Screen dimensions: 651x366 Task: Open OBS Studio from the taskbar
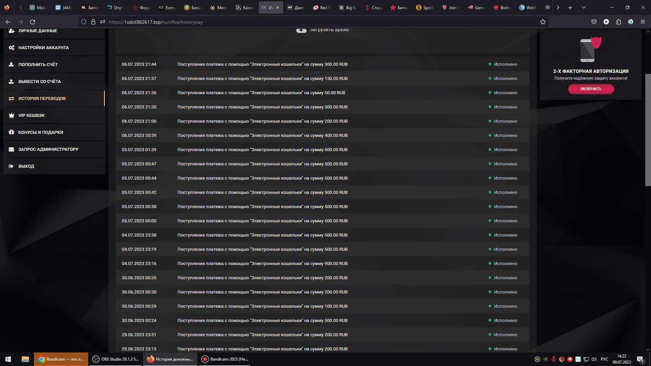pyautogui.click(x=116, y=359)
